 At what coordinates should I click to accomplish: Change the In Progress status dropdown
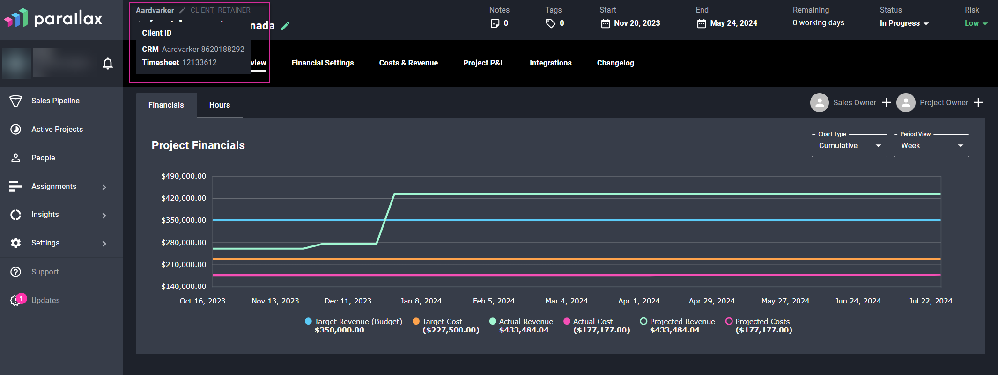coord(904,23)
